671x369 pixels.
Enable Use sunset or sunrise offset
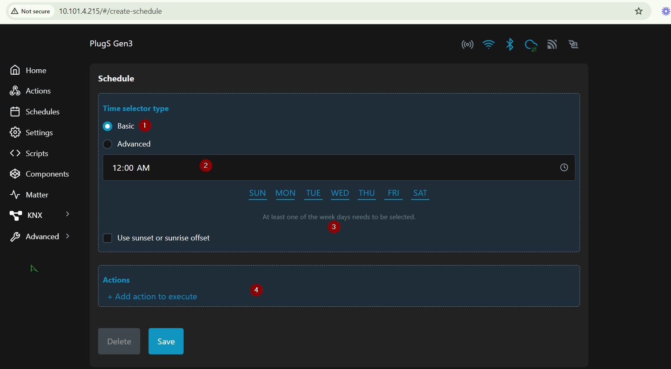point(108,238)
